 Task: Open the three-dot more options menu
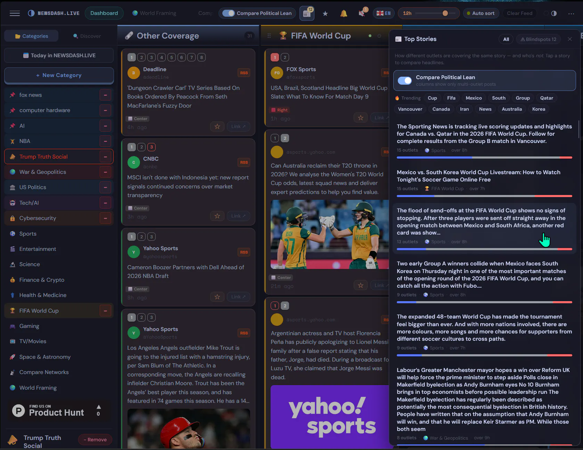pos(571,14)
